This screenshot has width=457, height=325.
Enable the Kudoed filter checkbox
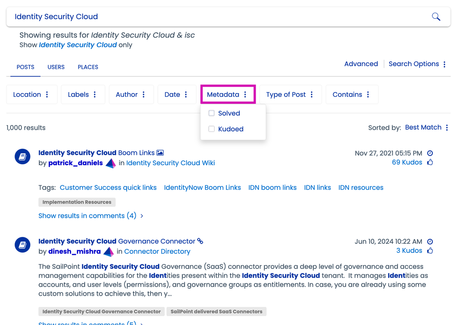pos(211,129)
